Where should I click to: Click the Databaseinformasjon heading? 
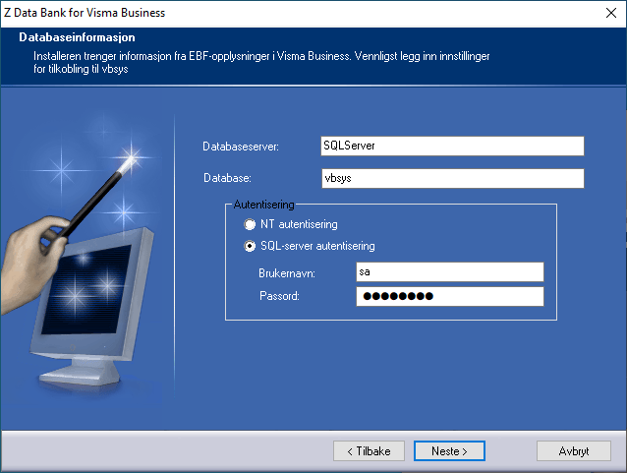[x=77, y=37]
